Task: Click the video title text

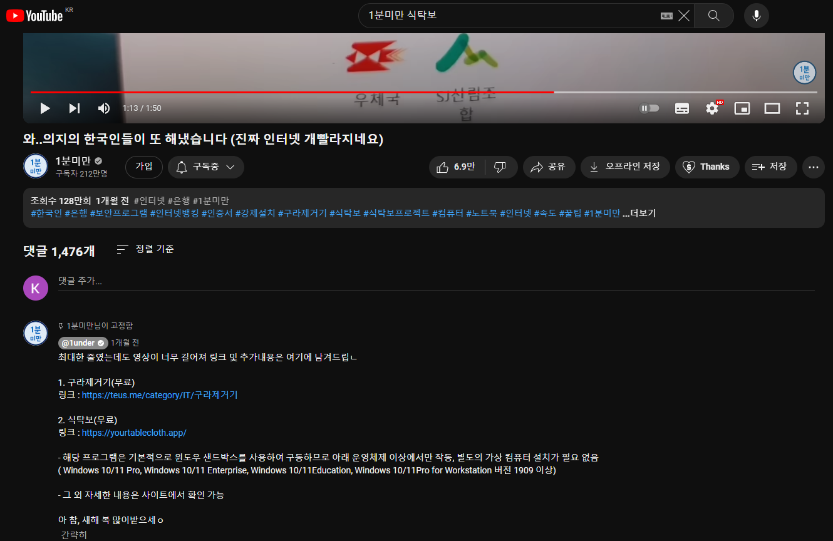Action: pyautogui.click(x=203, y=139)
